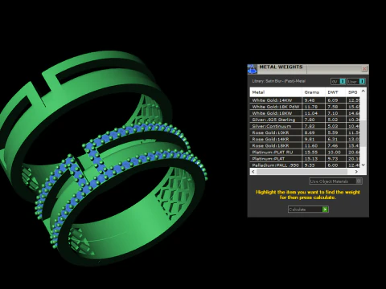Sort by the Grams column header
This screenshot has width=386, height=289.
314,92
